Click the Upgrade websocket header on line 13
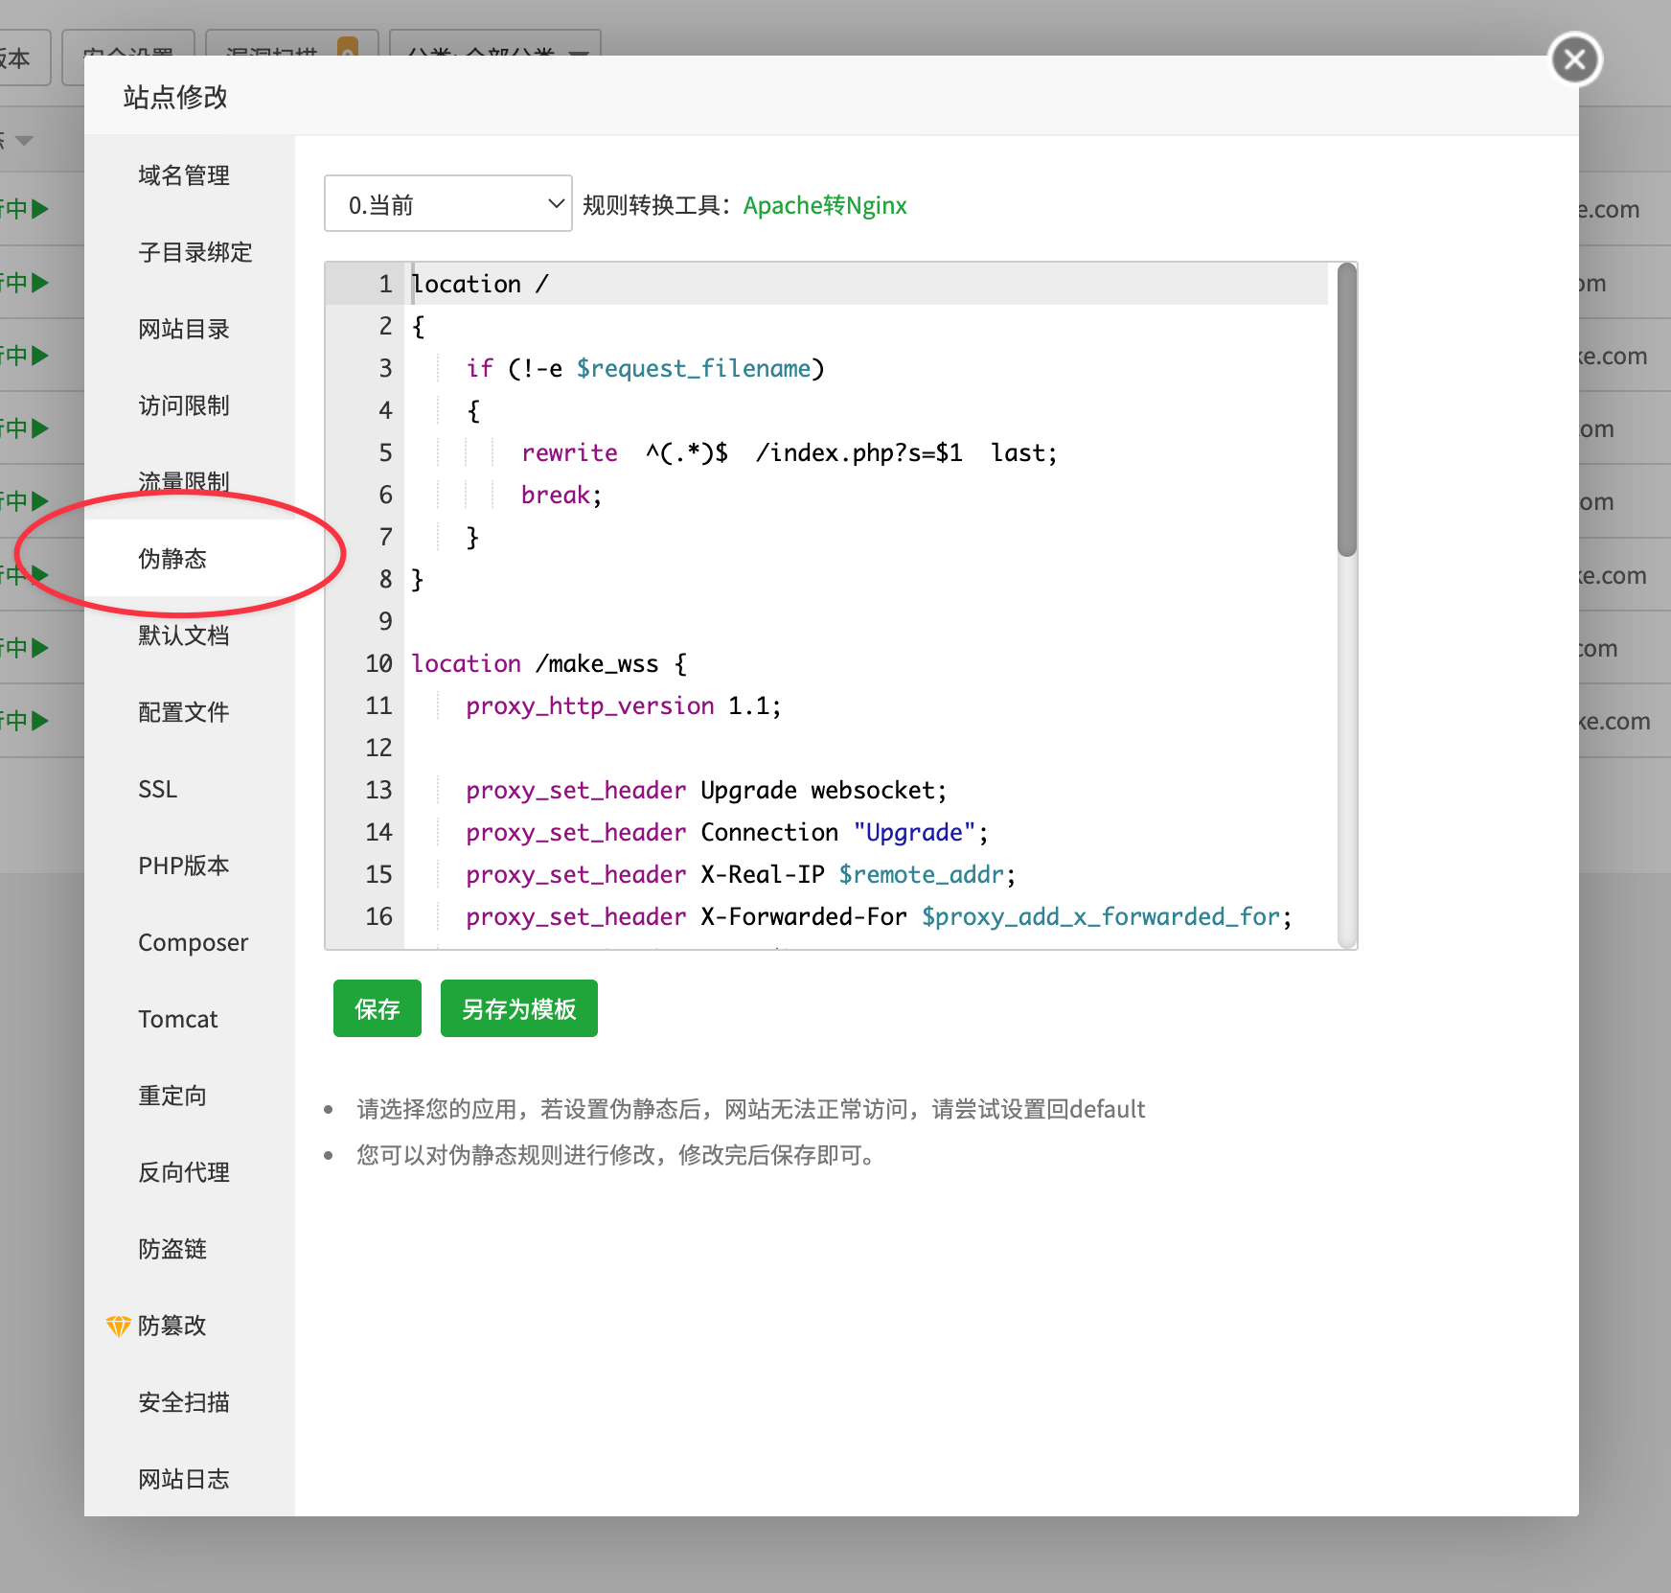1671x1593 pixels. click(706, 790)
